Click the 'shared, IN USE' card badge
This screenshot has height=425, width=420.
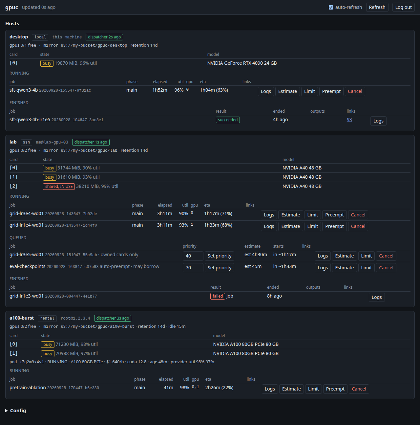pos(59,187)
